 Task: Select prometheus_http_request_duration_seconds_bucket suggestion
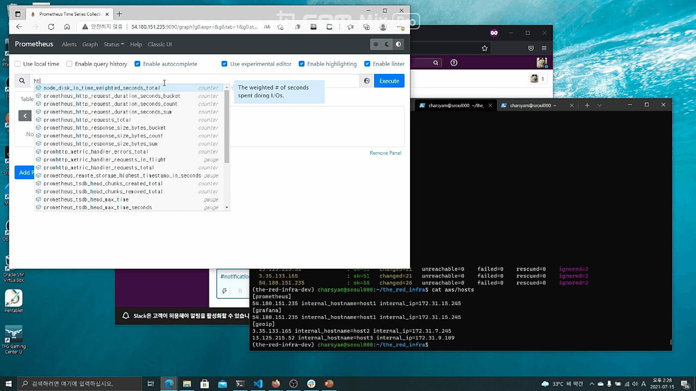[x=129, y=96]
